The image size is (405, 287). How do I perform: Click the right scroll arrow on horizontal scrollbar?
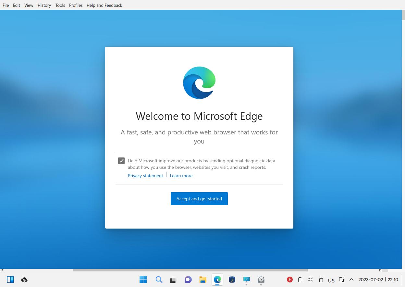tap(380, 270)
